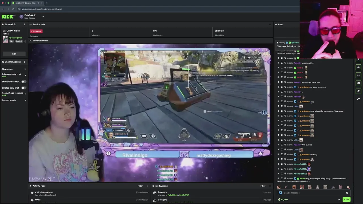Toggle Emotes-only chat switch
Screen dimensions: 363x204
coord(24,88)
